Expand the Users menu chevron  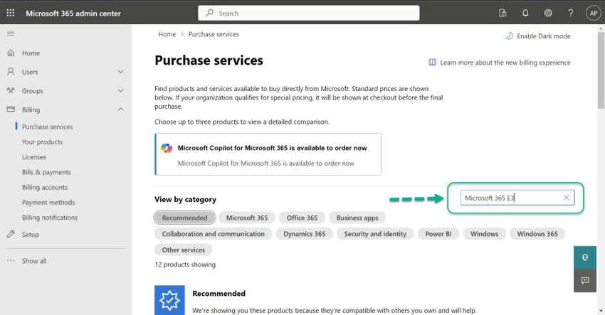[121, 72]
